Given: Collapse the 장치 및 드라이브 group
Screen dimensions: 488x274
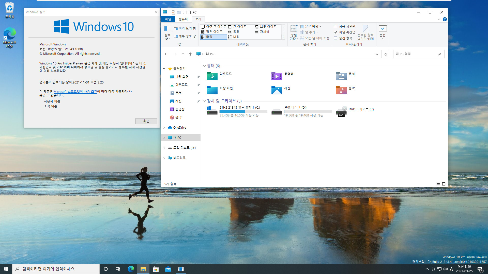Looking at the screenshot, I should pyautogui.click(x=204, y=101).
